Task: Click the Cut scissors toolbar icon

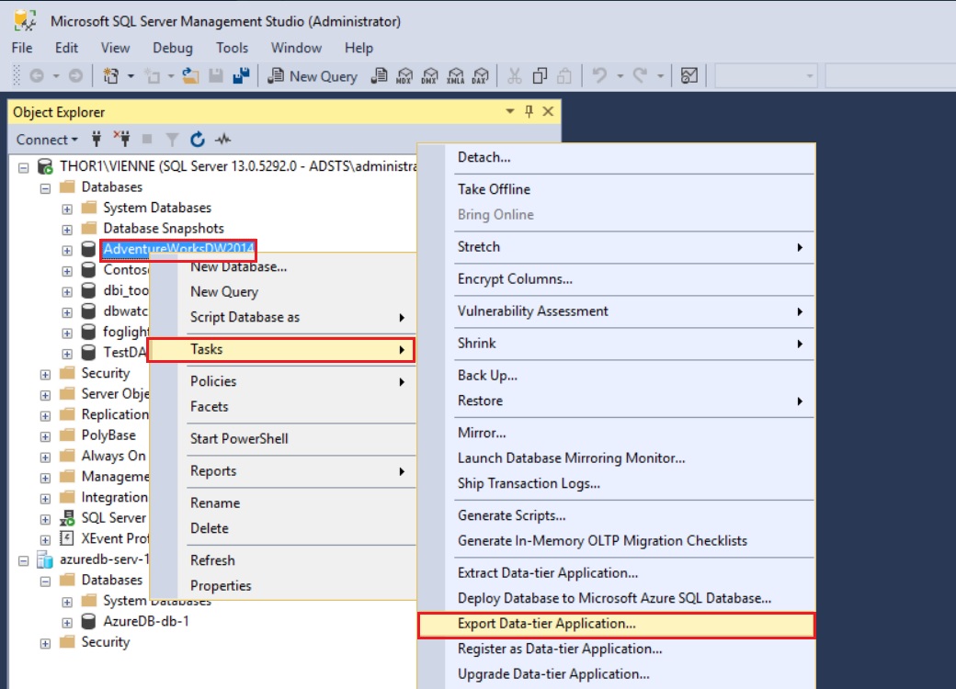Action: tap(514, 76)
